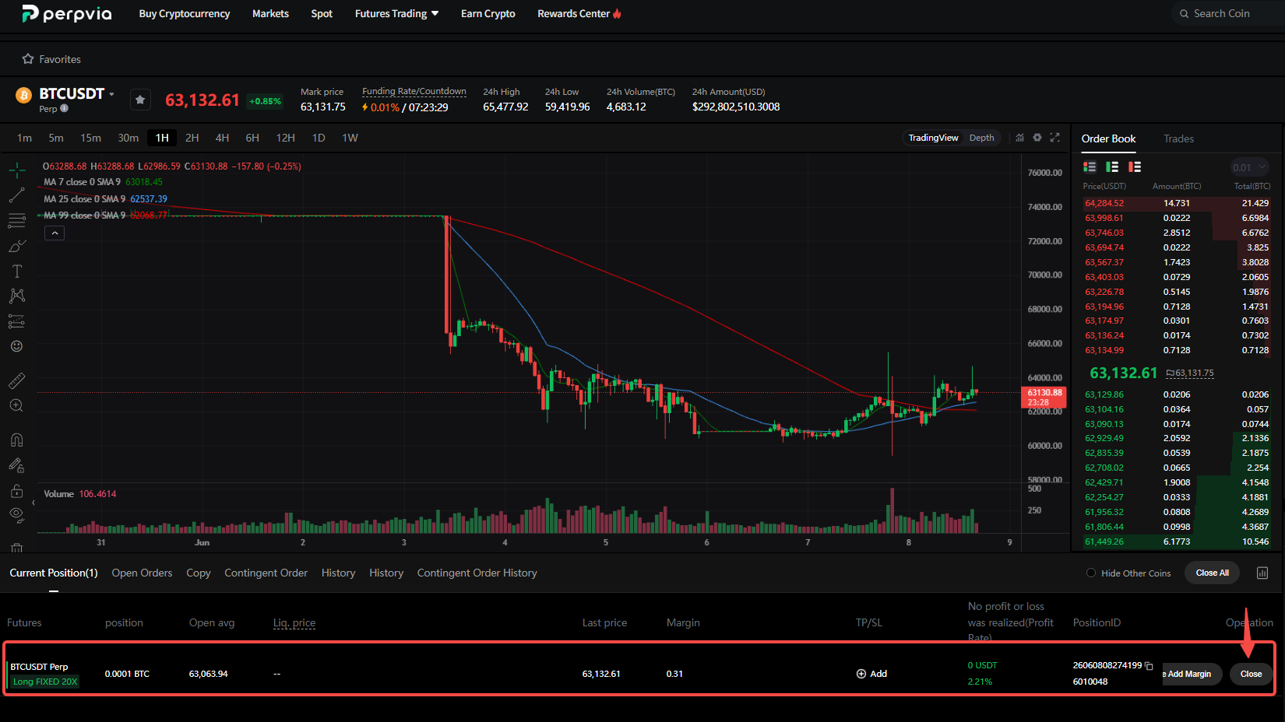Image resolution: width=1285 pixels, height=722 pixels.
Task: Switch to the Trades tab
Action: pos(1178,138)
